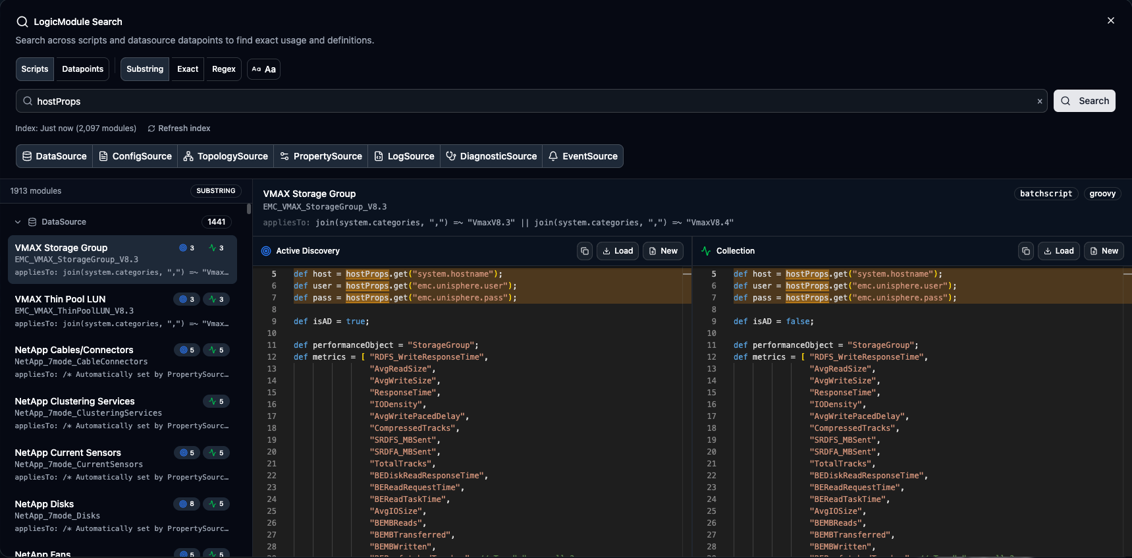Create New from Active Discovery script

click(663, 251)
